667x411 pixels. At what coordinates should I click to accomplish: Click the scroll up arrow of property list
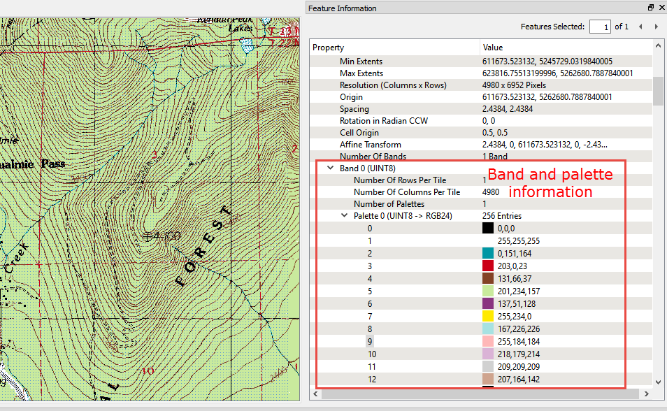(658, 47)
